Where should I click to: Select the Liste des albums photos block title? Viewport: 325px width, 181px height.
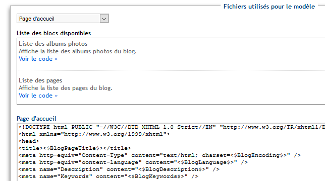click(x=53, y=44)
